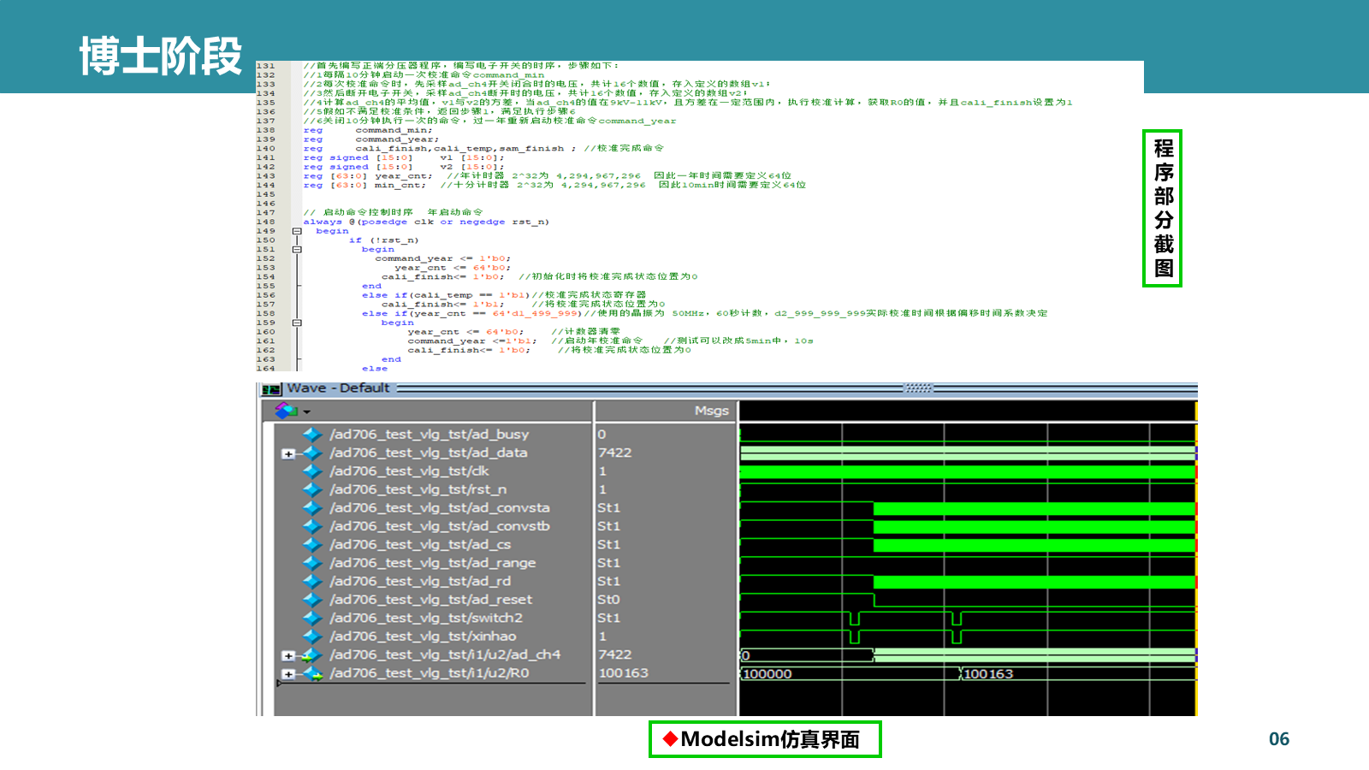Expand the i1/u2/R0 bus signal
This screenshot has height=770, width=1369.
[288, 674]
